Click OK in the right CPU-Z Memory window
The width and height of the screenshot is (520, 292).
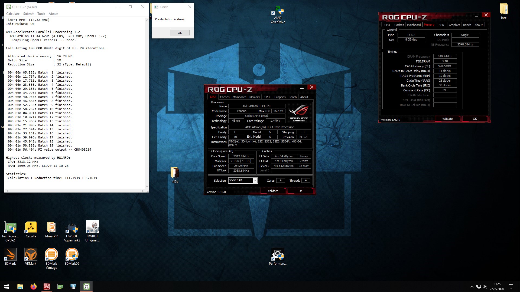click(x=475, y=119)
